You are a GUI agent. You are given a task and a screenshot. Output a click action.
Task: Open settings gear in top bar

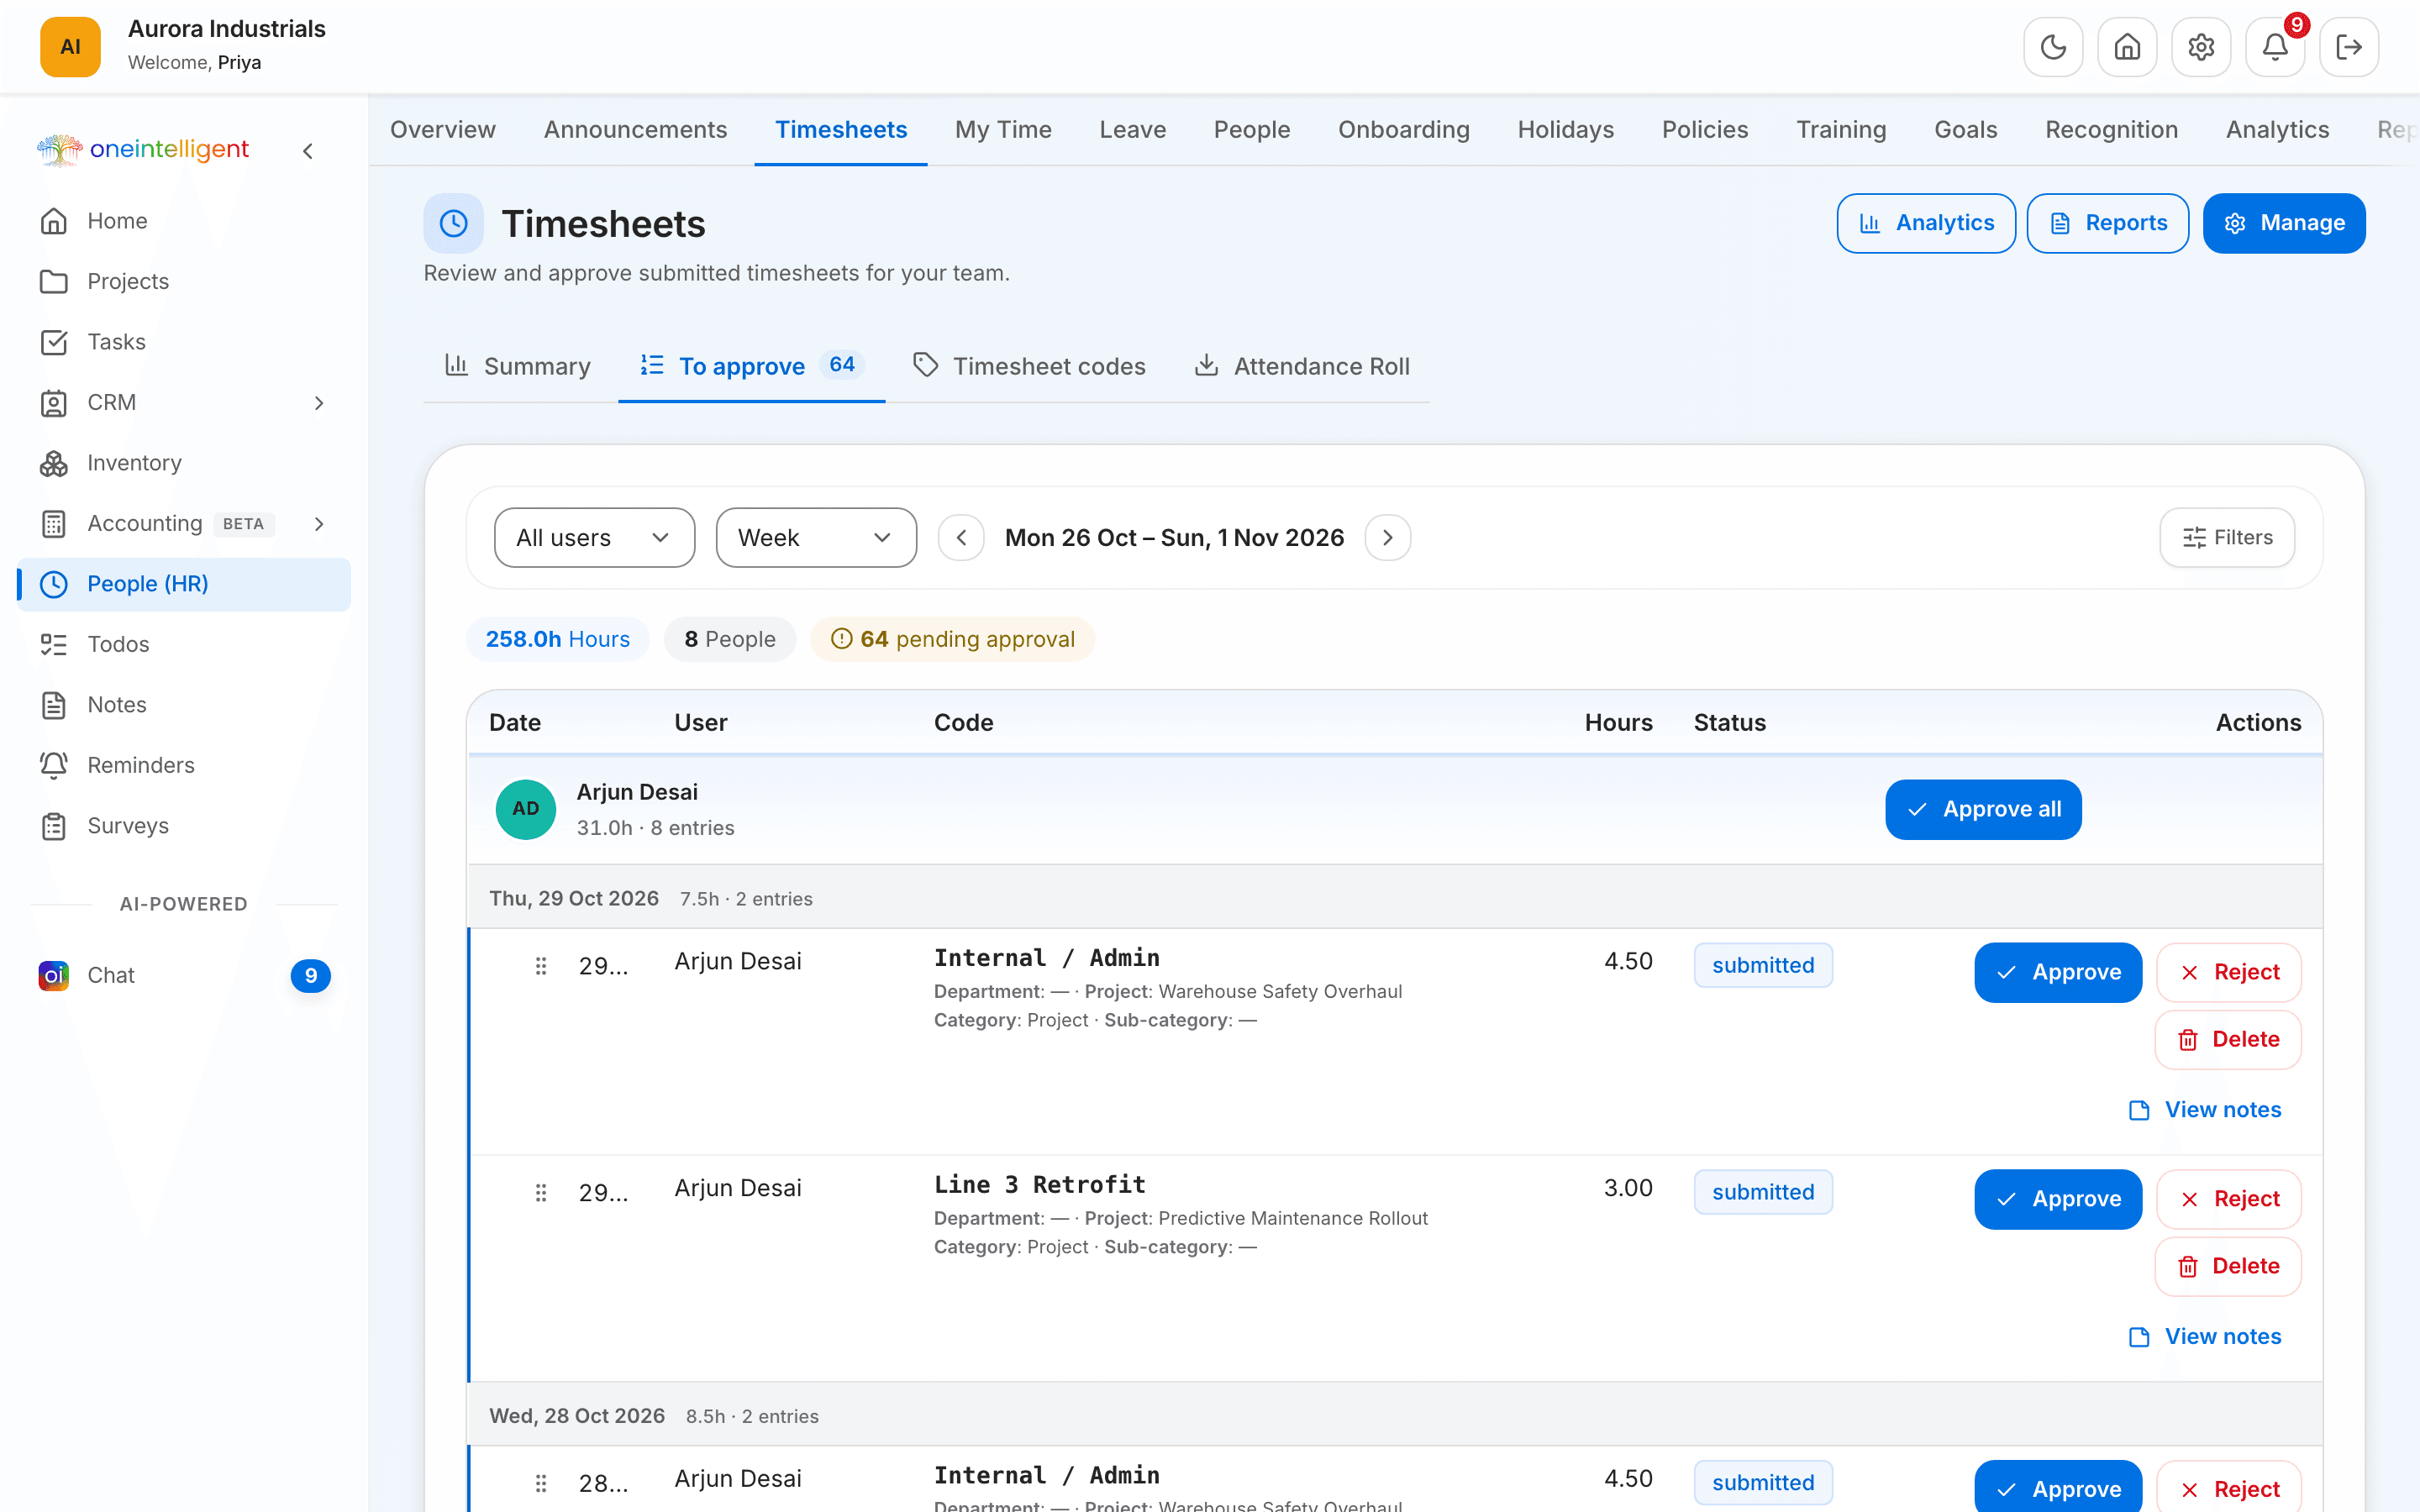pos(2201,47)
